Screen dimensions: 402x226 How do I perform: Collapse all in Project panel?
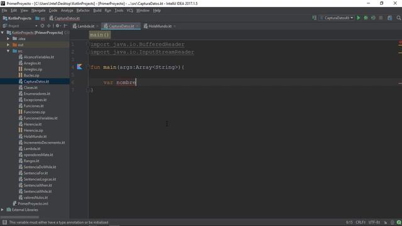[x=49, y=26]
